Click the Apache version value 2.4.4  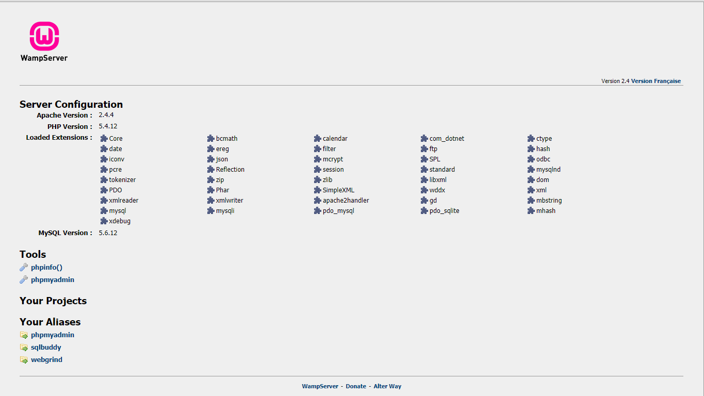pyautogui.click(x=106, y=115)
